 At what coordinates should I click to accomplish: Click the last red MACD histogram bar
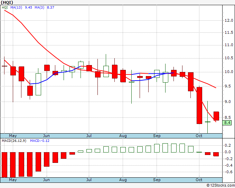click(x=216, y=154)
